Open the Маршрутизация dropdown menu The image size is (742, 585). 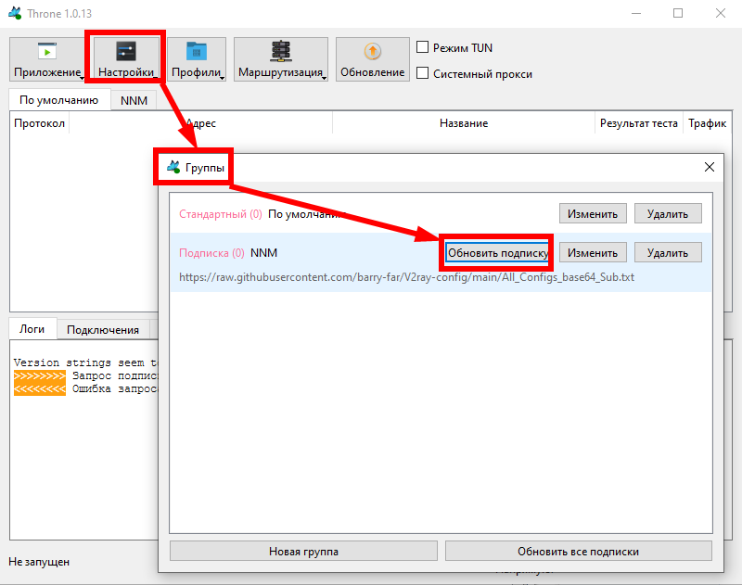click(x=280, y=60)
